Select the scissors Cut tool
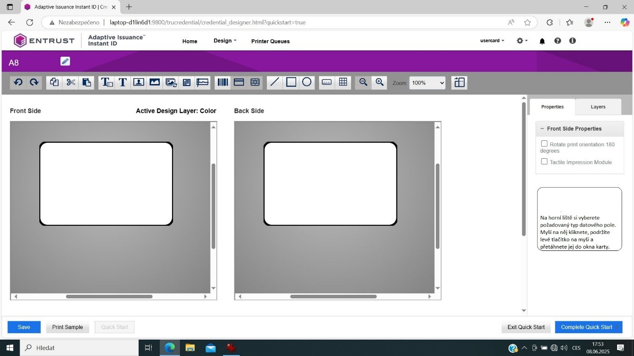Viewport: 634px width, 356px height. click(70, 82)
